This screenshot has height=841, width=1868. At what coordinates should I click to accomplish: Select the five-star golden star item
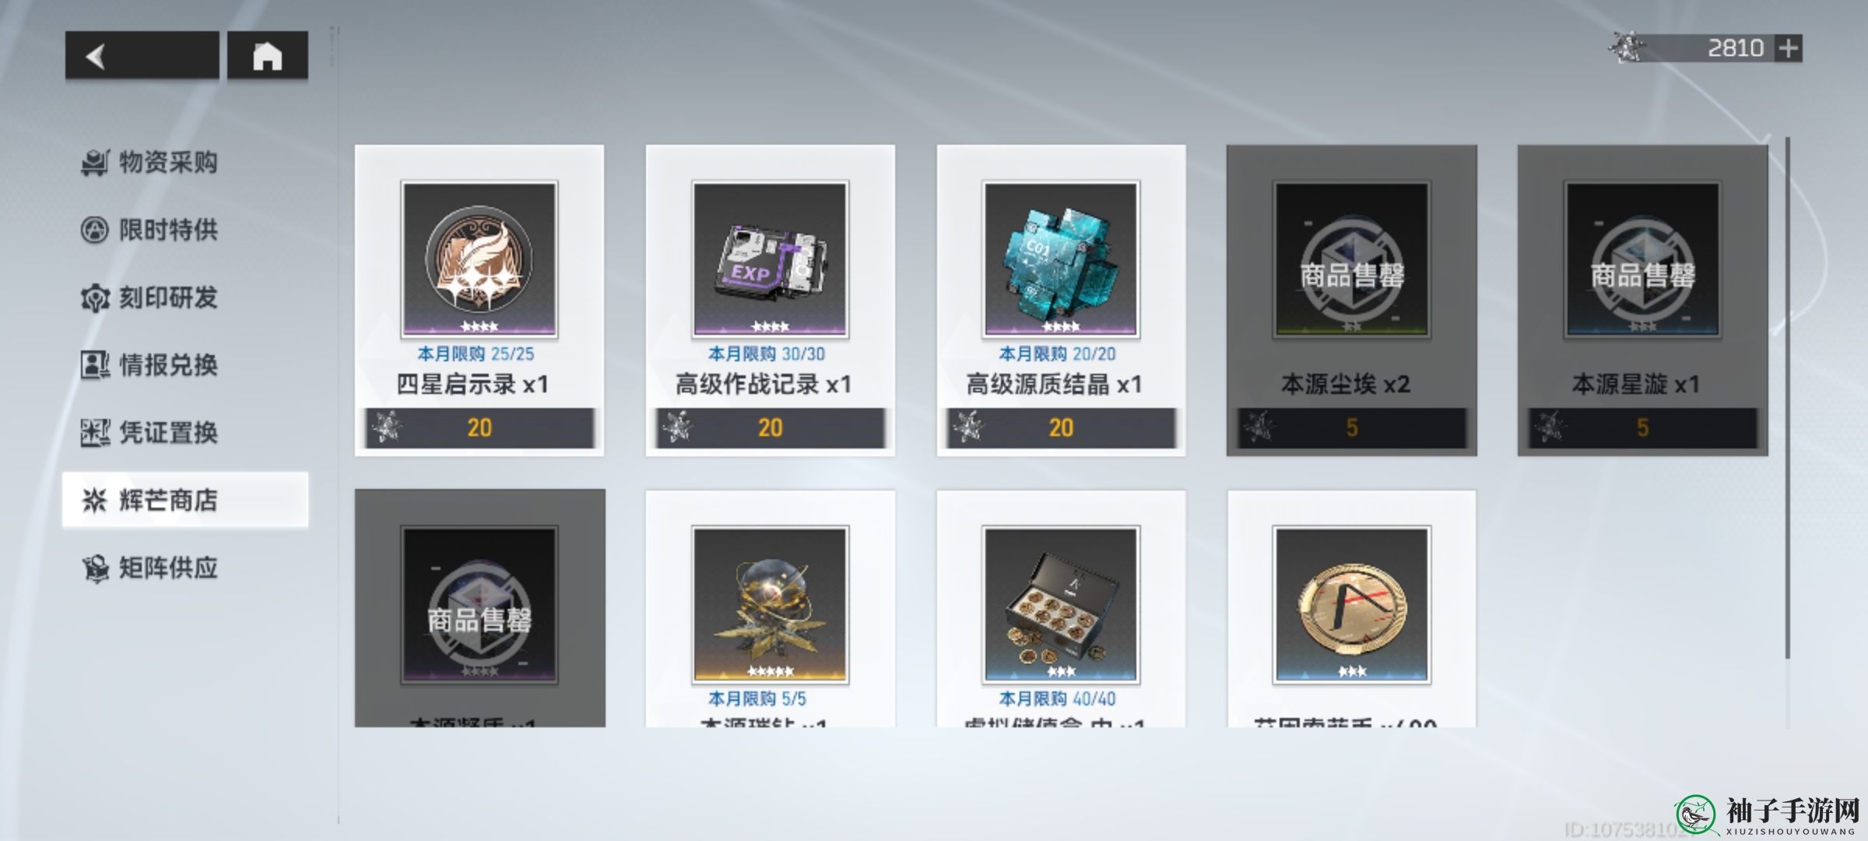(x=770, y=604)
